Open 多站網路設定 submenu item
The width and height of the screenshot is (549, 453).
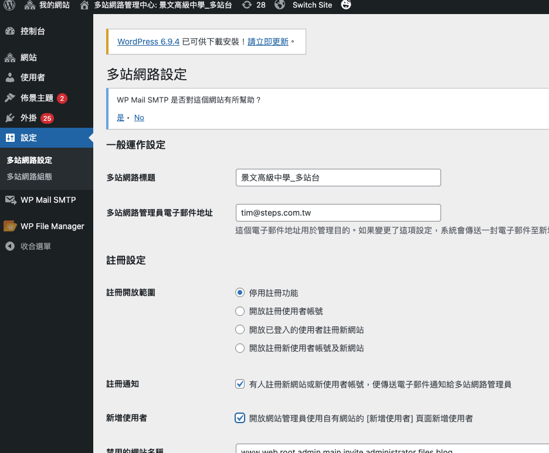[x=29, y=160]
